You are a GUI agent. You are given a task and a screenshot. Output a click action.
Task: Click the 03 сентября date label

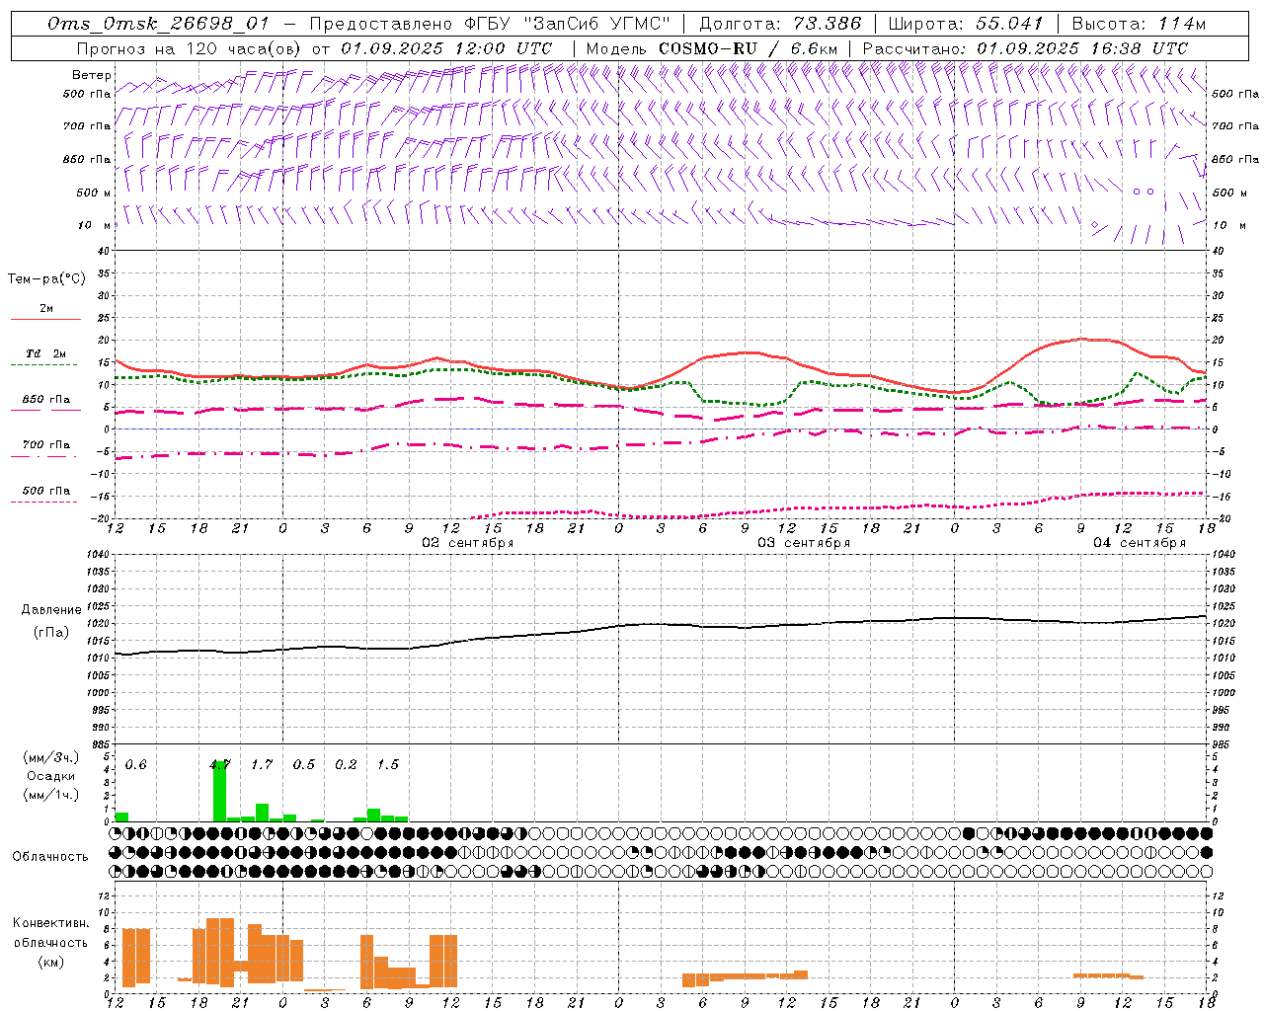point(804,543)
